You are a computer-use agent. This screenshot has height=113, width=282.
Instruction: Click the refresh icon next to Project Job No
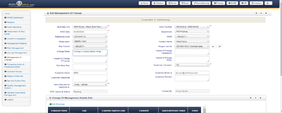(219, 46)
